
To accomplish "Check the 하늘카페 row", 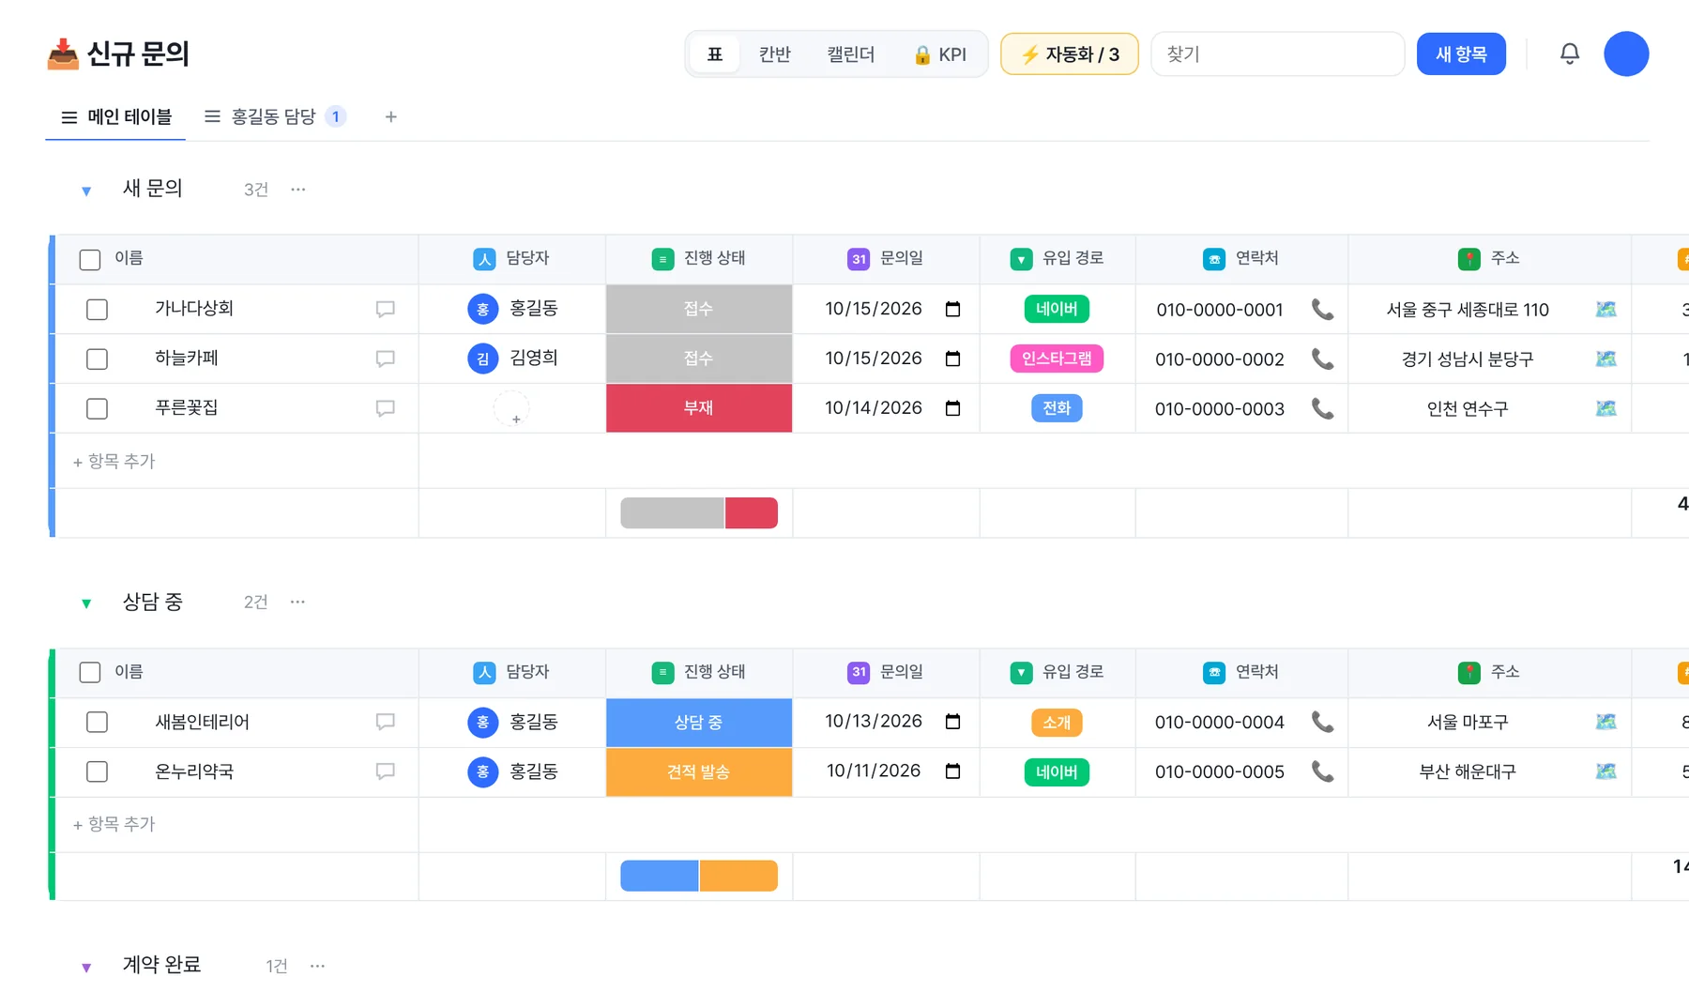I will (97, 359).
